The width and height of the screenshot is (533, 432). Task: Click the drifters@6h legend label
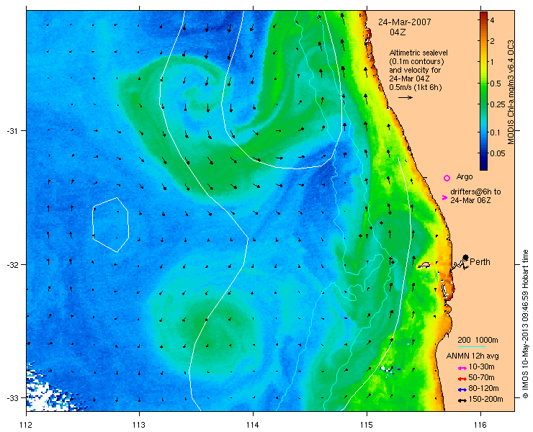(x=475, y=196)
